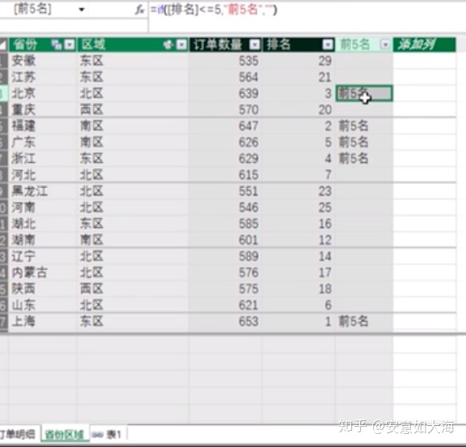466x447 pixels.
Task: Select the order quantity cell 653
Action: 225,322
